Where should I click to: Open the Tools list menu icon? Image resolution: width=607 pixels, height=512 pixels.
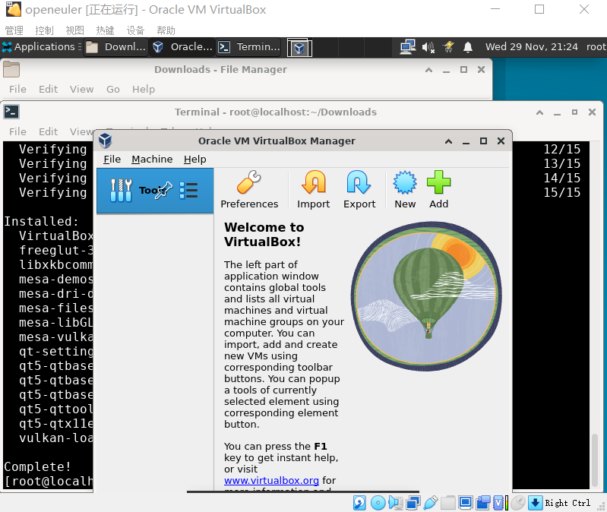coord(188,191)
